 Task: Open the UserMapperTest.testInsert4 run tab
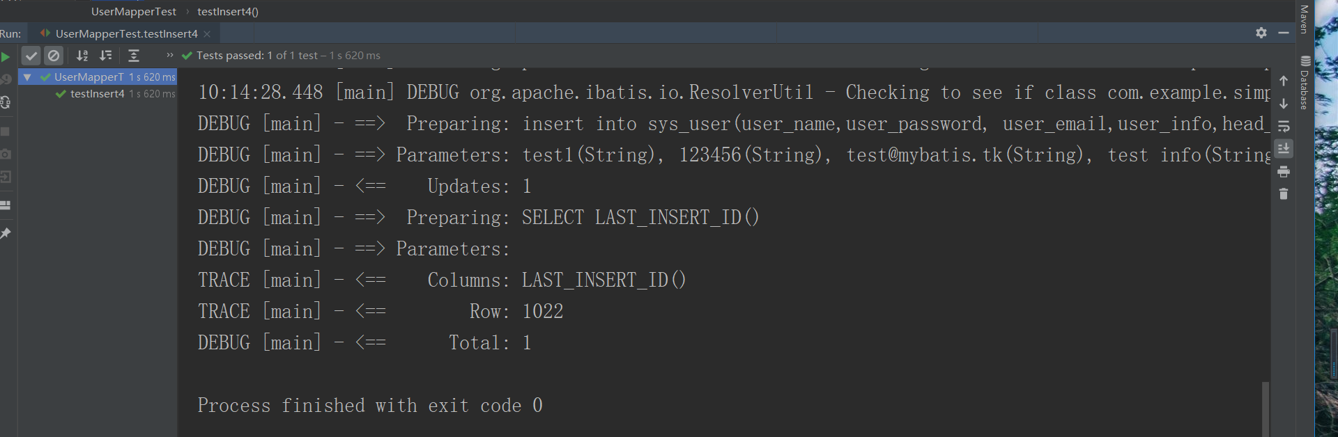coord(126,33)
